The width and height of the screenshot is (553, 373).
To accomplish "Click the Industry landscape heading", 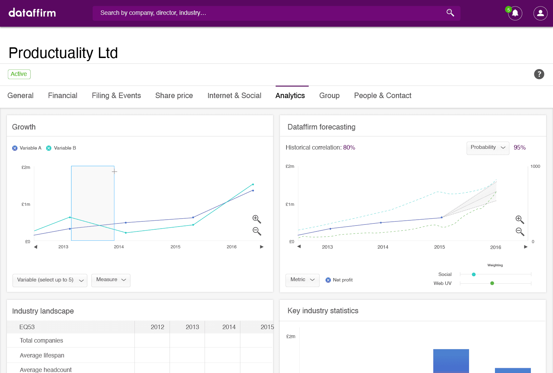I will click(43, 311).
